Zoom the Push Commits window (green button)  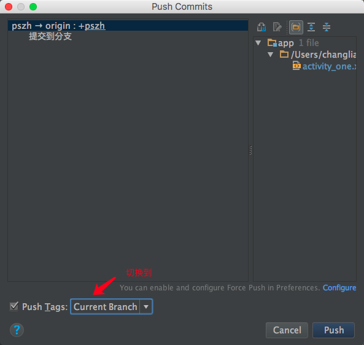pos(33,7)
